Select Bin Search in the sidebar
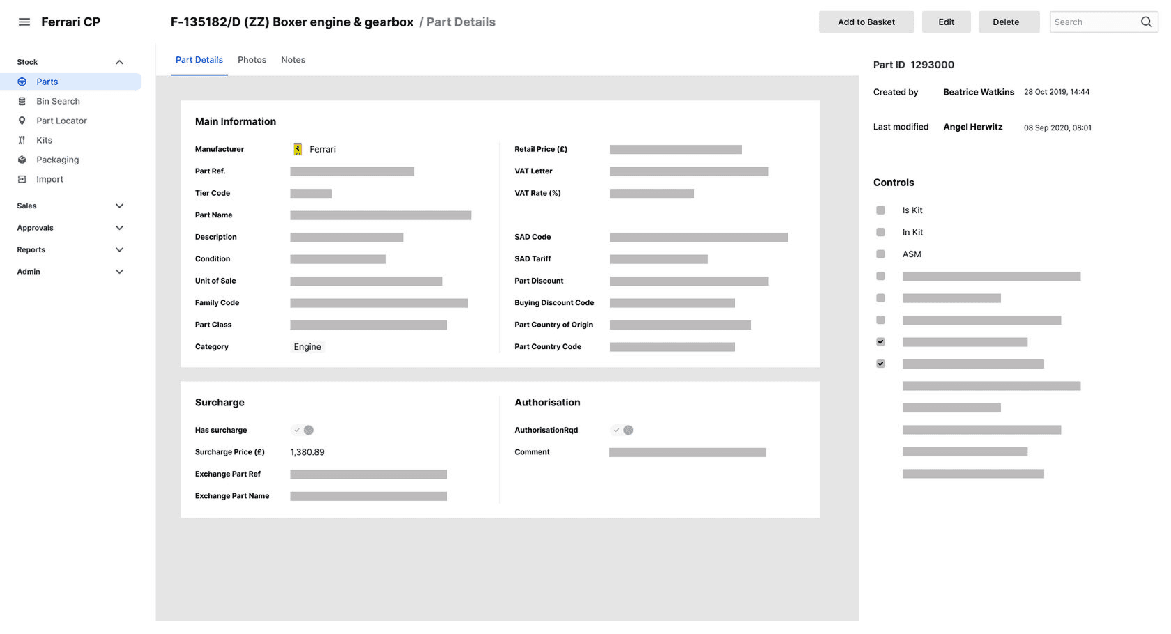 coord(57,101)
